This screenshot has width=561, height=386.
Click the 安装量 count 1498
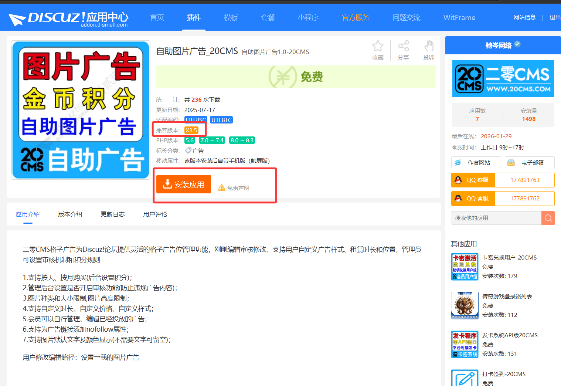(529, 119)
